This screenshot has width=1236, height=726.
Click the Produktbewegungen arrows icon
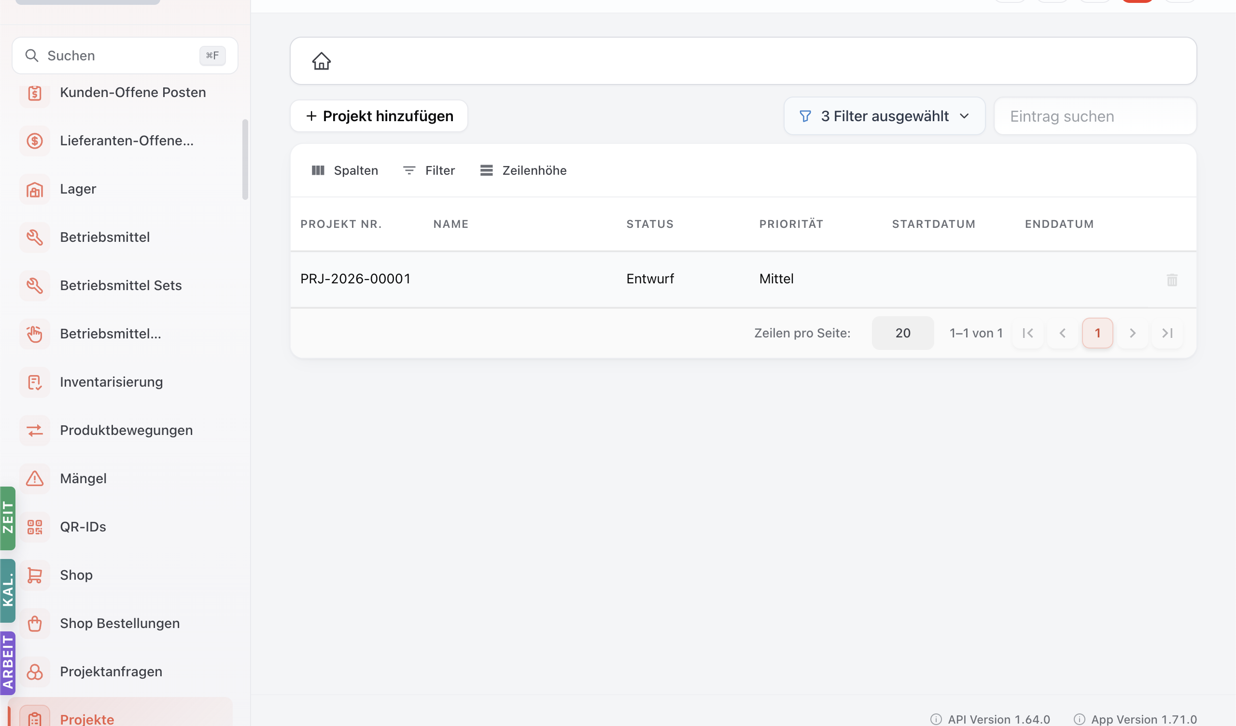(x=35, y=431)
